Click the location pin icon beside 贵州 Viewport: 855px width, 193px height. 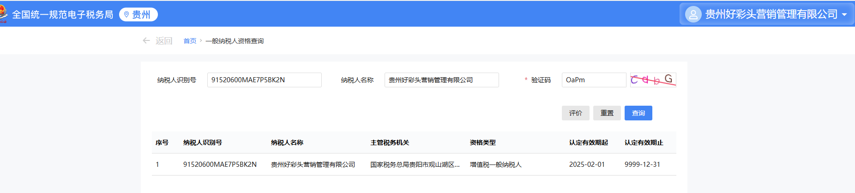coord(126,15)
